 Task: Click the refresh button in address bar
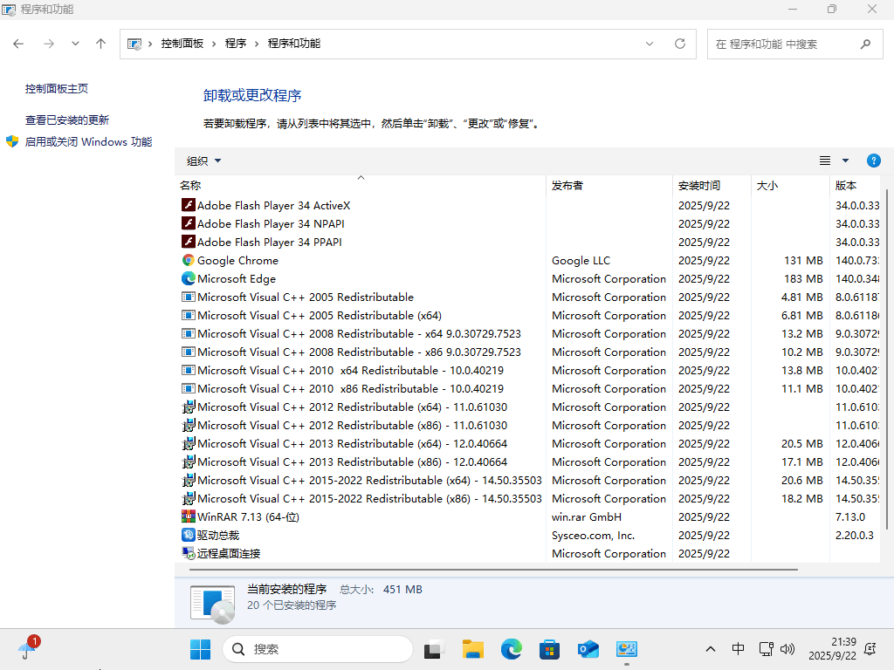click(680, 44)
